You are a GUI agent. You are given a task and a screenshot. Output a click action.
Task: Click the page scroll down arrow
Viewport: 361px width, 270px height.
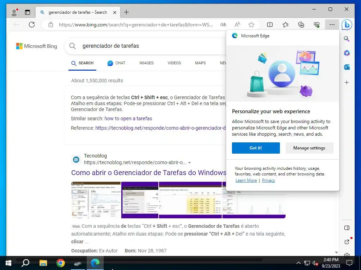(336, 252)
